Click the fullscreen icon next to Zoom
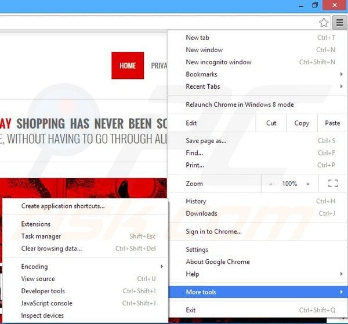Viewport: 348px width, 324px height. (333, 183)
